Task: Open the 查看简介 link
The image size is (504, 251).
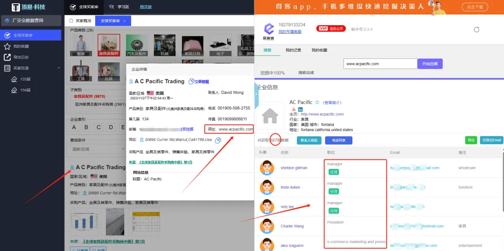Action: [x=332, y=103]
